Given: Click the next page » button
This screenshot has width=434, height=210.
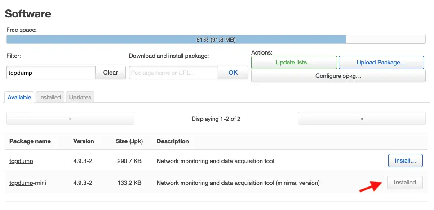Looking at the screenshot, I should (x=362, y=119).
